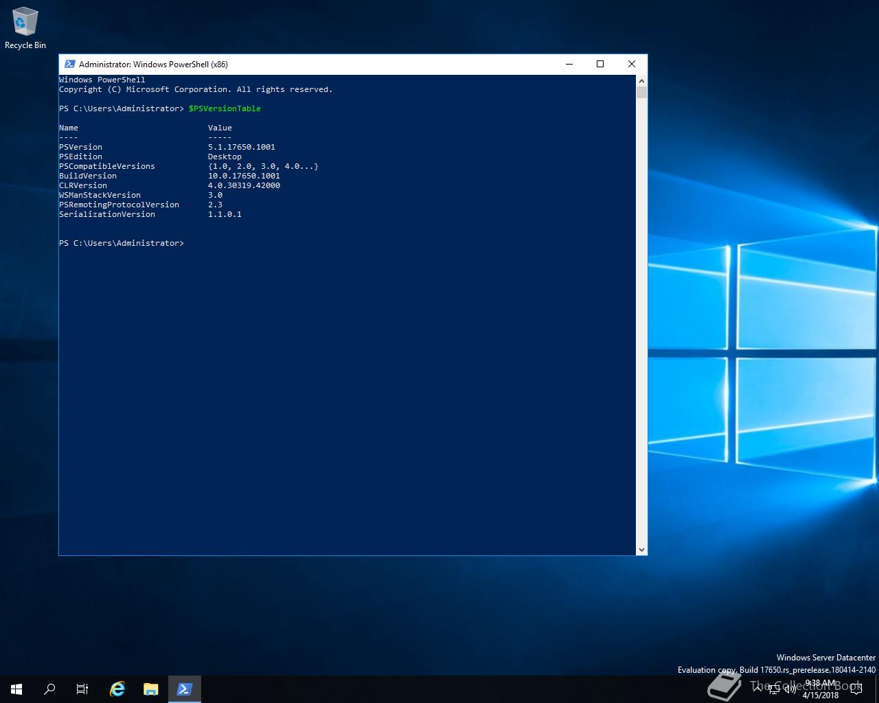Click the console scrollbar down arrow
Image resolution: width=879 pixels, height=703 pixels.
pos(641,549)
